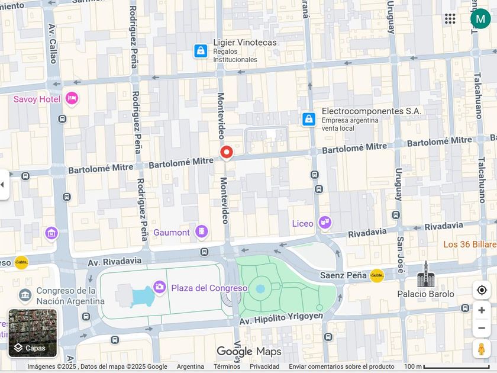Click the Plaza del Congreso camera pin

click(x=159, y=287)
